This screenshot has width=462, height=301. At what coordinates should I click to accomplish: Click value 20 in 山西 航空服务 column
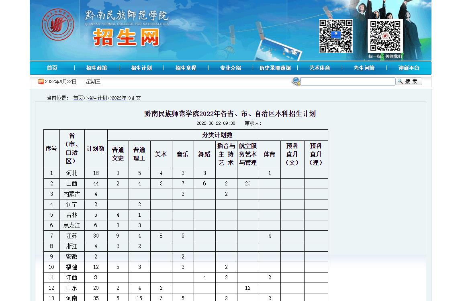[248, 183]
